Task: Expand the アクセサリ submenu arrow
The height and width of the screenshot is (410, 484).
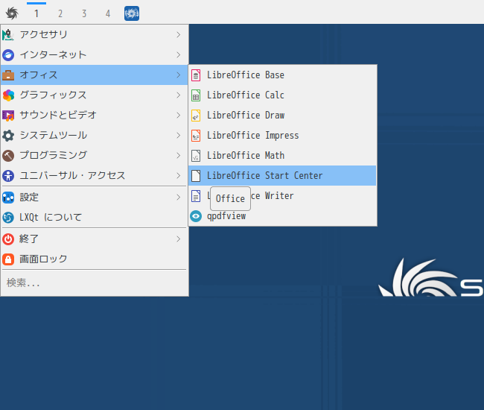Action: tap(179, 34)
